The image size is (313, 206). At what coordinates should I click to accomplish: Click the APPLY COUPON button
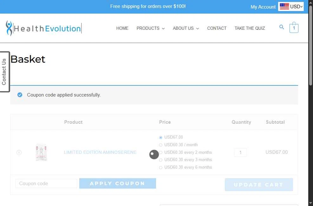point(118,183)
